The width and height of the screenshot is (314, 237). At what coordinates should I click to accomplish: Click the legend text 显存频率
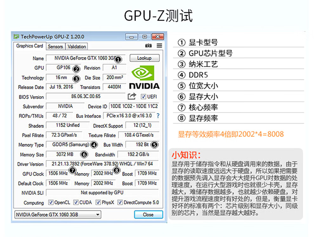(203, 118)
